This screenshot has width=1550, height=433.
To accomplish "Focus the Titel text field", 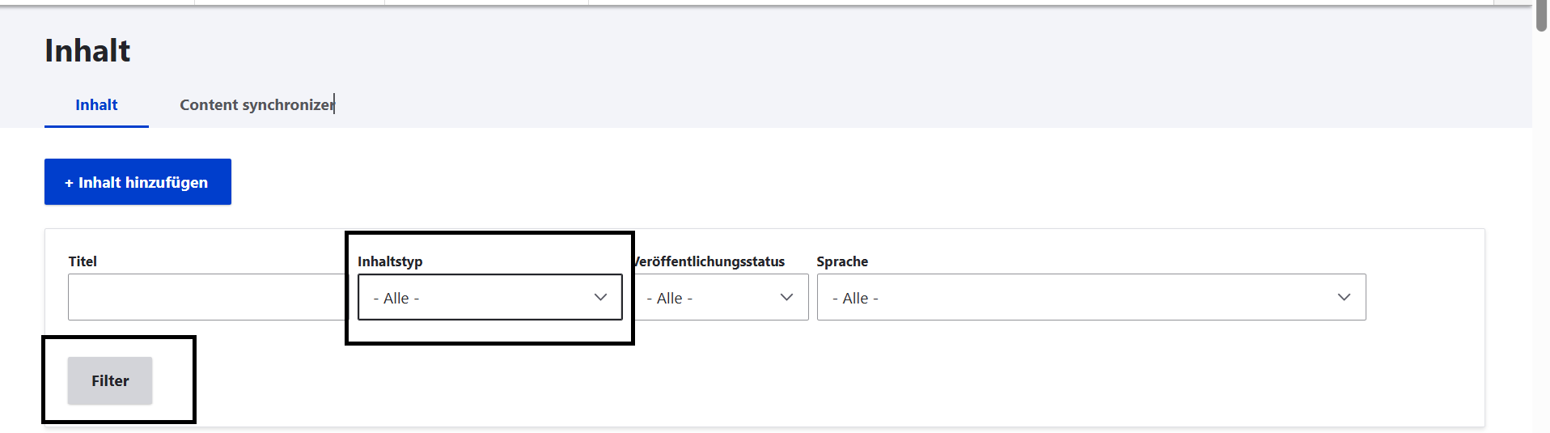I will (207, 297).
